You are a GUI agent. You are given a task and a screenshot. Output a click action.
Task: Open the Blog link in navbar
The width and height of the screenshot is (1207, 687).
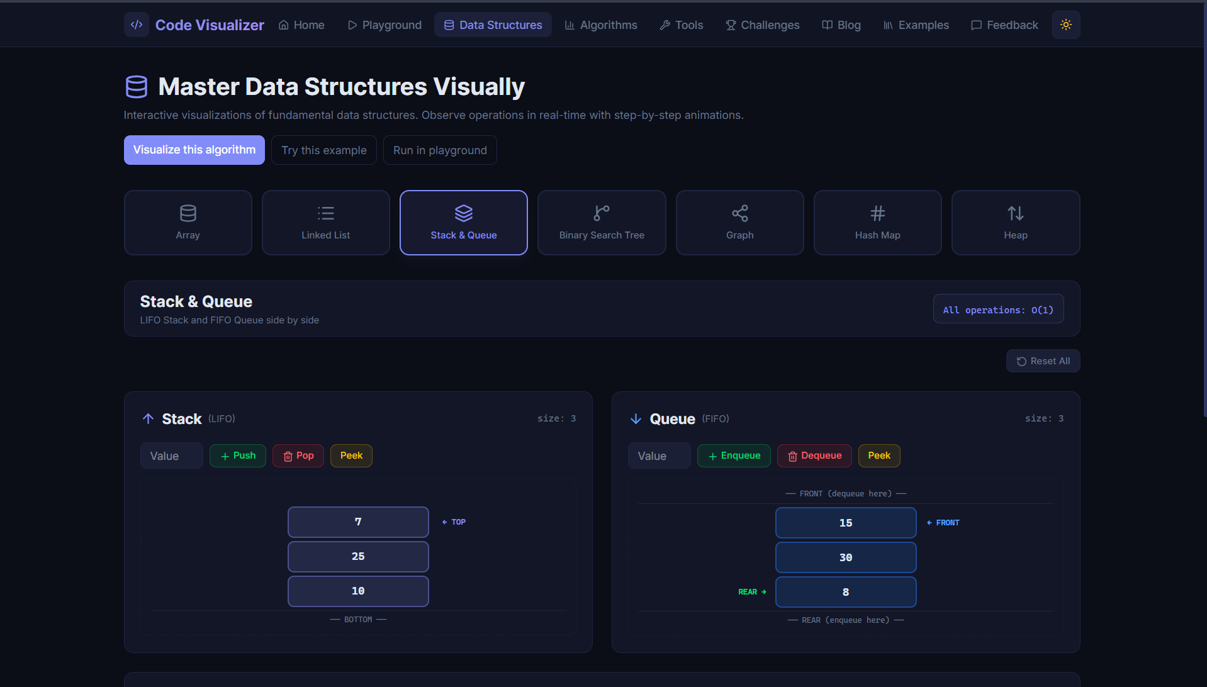click(x=841, y=25)
